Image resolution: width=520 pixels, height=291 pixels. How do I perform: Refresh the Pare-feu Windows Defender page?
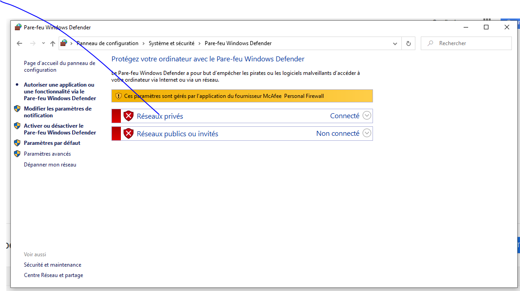409,43
